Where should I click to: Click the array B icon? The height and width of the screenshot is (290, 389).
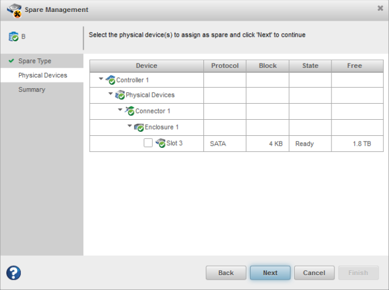(13, 37)
